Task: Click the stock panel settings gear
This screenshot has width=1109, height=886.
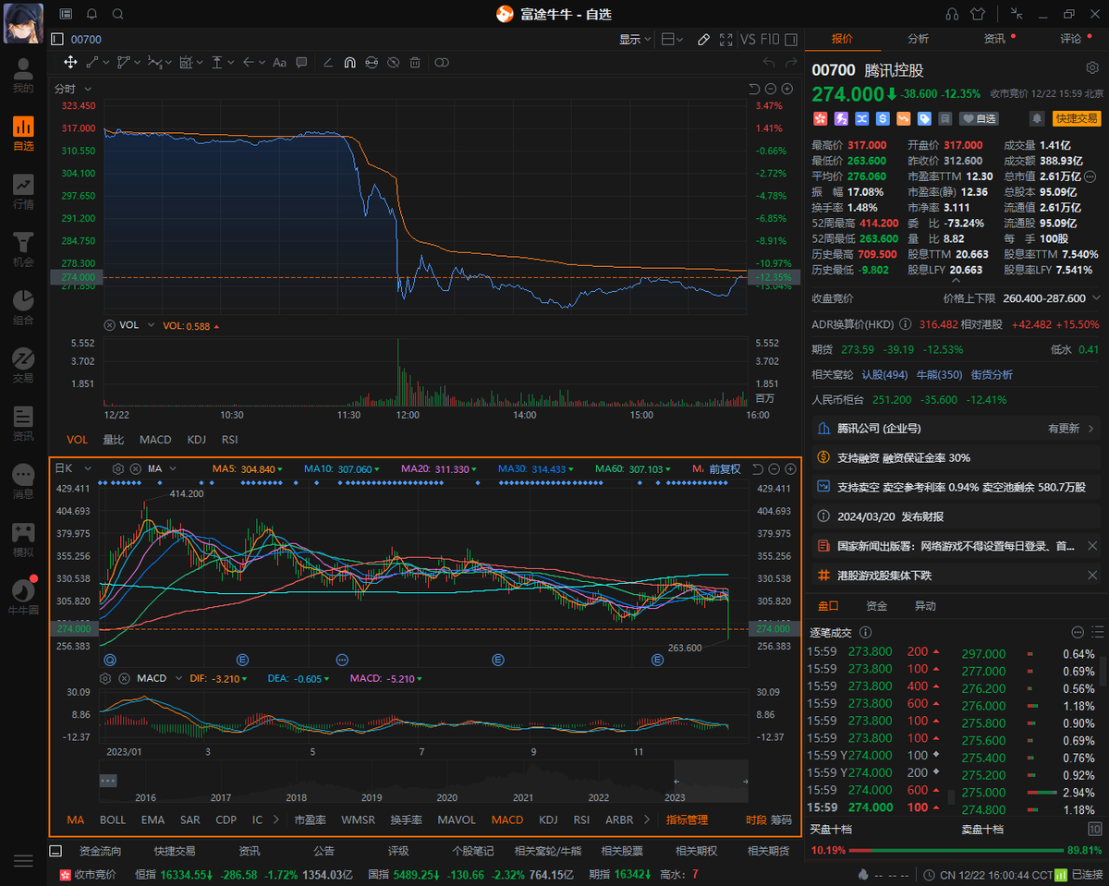Action: point(1091,68)
